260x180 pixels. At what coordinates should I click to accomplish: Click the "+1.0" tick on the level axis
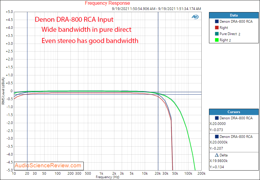coord(9,75)
